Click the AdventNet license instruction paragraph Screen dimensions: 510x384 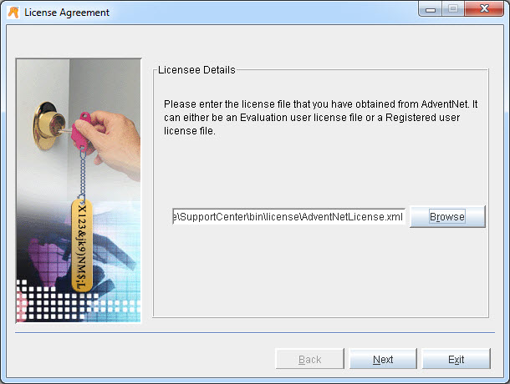click(x=320, y=117)
